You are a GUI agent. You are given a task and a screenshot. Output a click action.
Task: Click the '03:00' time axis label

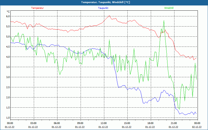[x=34, y=123]
